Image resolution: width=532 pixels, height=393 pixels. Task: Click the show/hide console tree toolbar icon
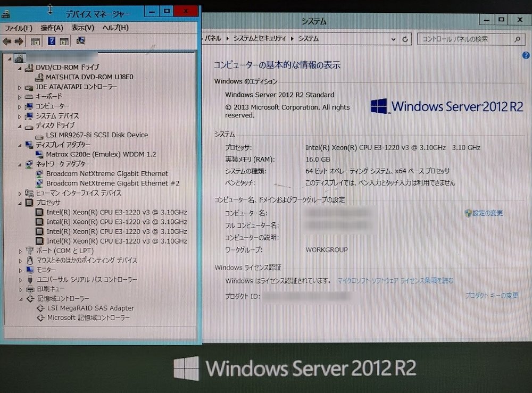click(35, 41)
